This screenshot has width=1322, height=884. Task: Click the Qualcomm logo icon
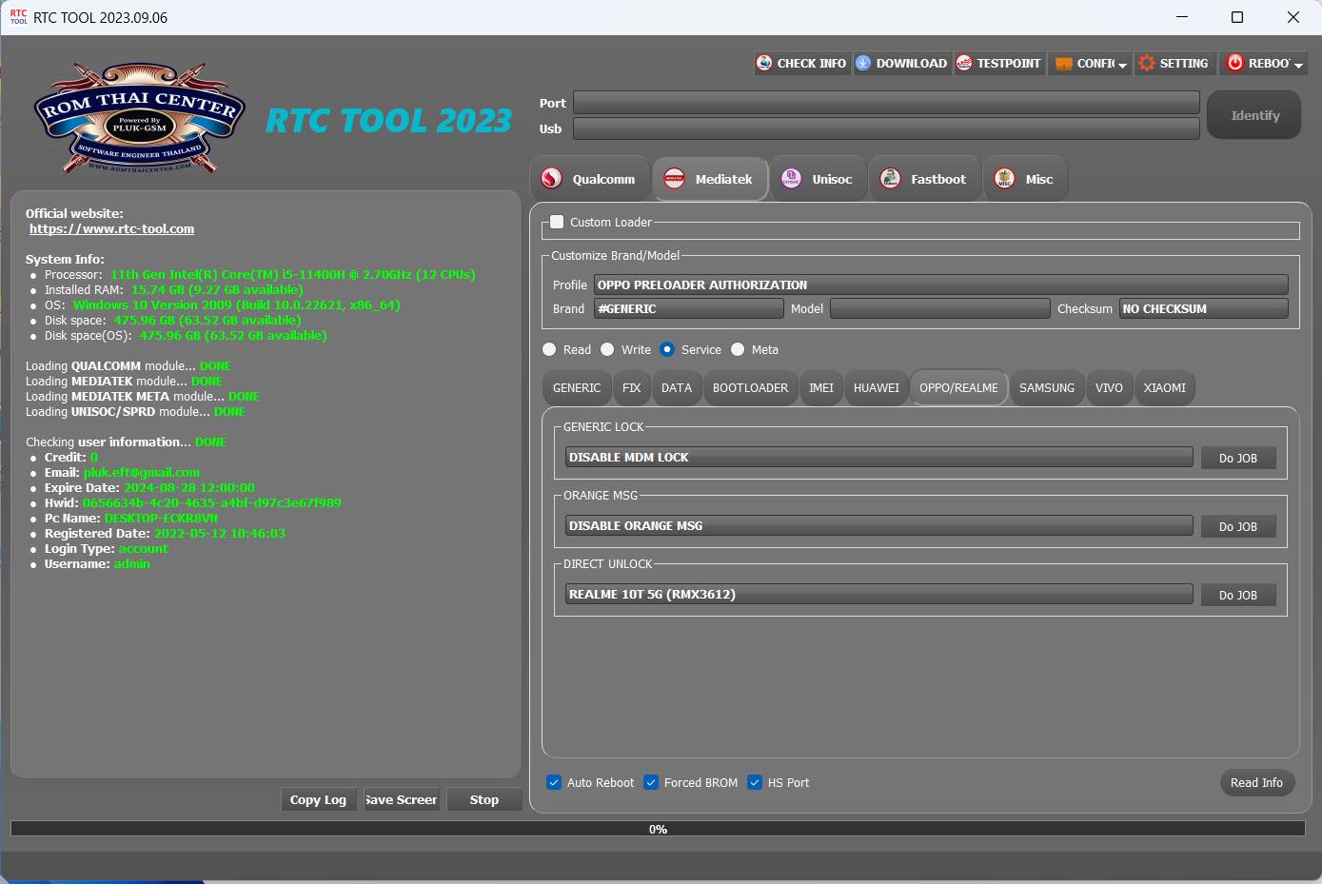click(552, 179)
